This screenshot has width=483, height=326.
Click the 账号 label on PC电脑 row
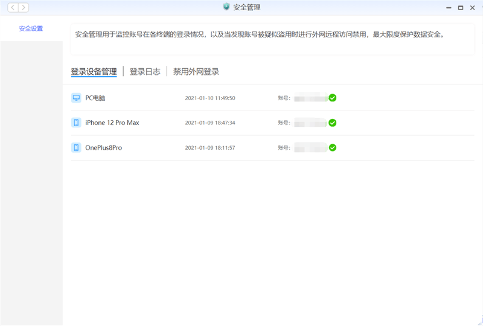tap(284, 98)
